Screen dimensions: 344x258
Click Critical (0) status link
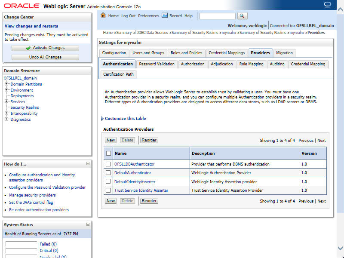[x=49, y=251]
